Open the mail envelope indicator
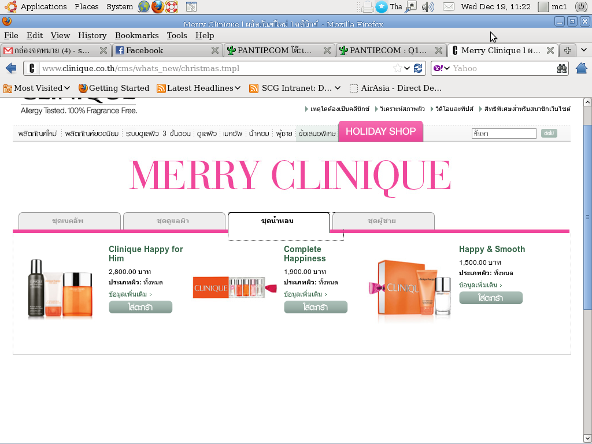Viewport: 592px width, 444px height. click(448, 7)
